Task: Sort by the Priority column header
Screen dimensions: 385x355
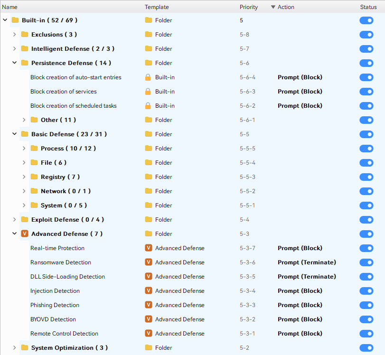Action: click(x=249, y=7)
